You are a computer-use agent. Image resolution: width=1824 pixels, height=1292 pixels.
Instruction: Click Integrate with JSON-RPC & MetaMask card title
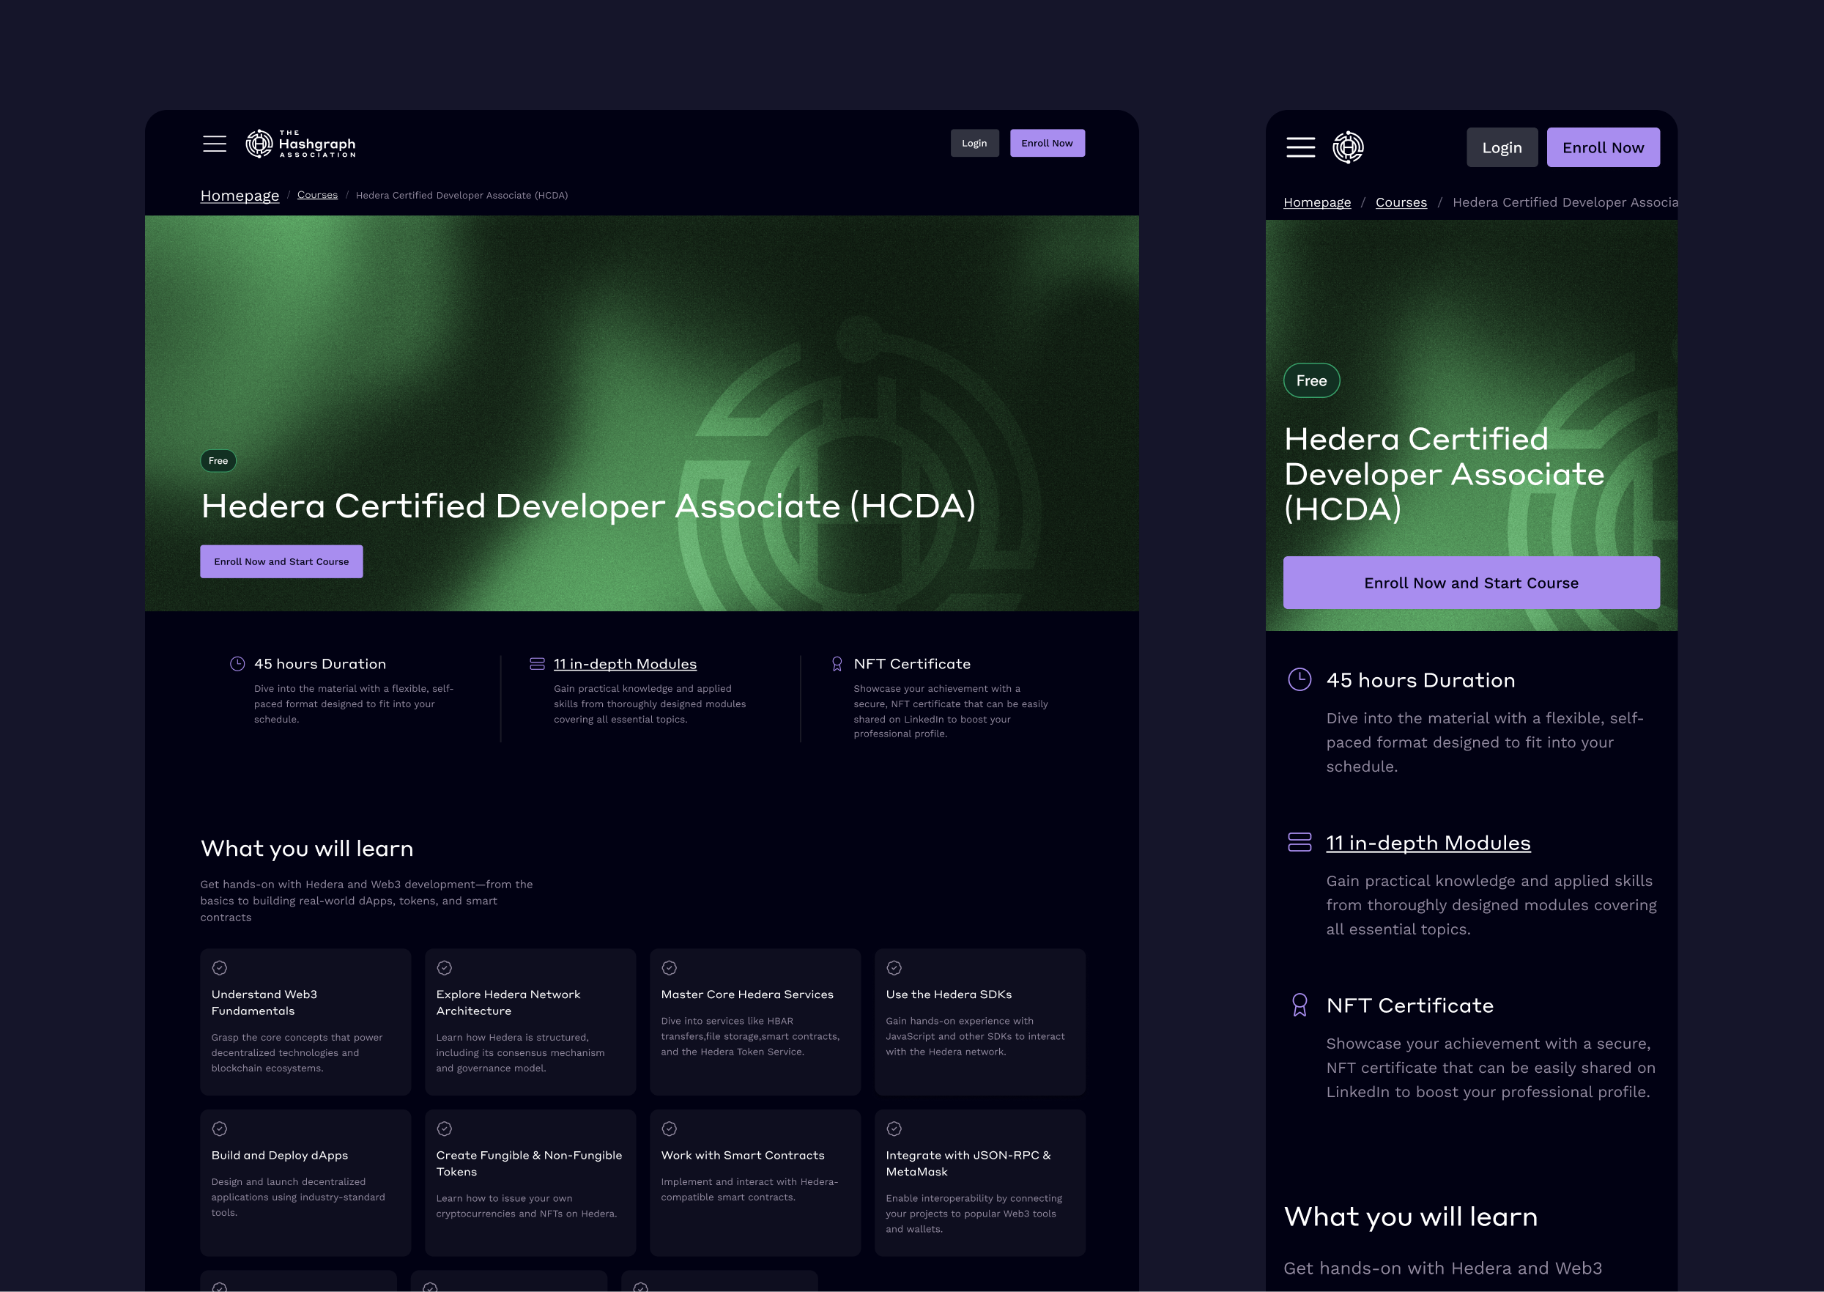(x=968, y=1163)
